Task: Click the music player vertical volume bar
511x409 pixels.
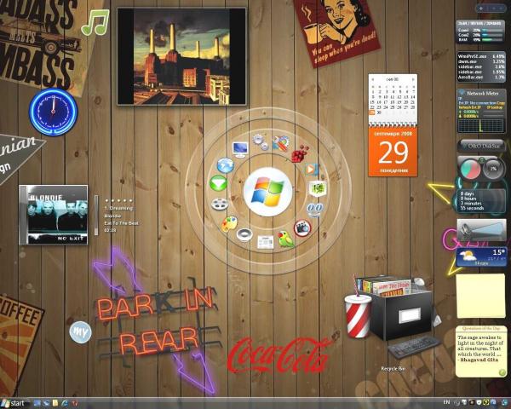Action: click(96, 215)
